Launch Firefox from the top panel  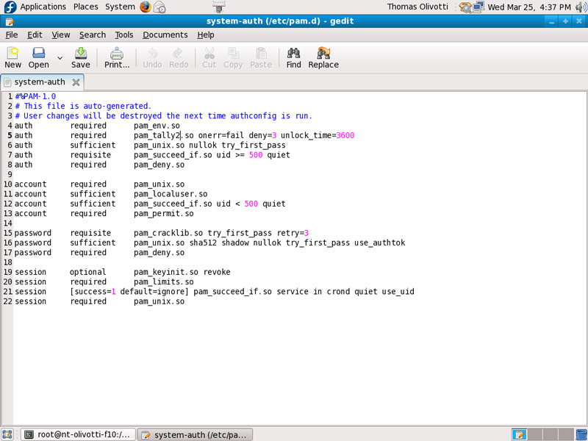(x=145, y=7)
